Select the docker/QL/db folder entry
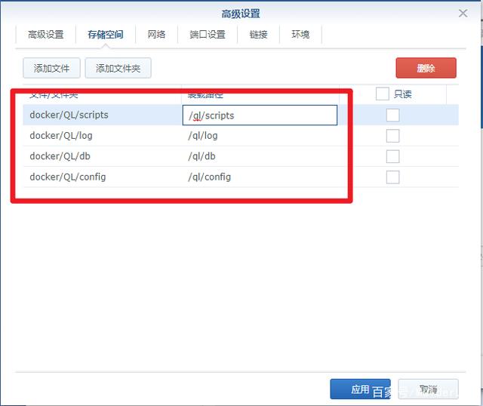This screenshot has width=483, height=406. pyautogui.click(x=60, y=156)
